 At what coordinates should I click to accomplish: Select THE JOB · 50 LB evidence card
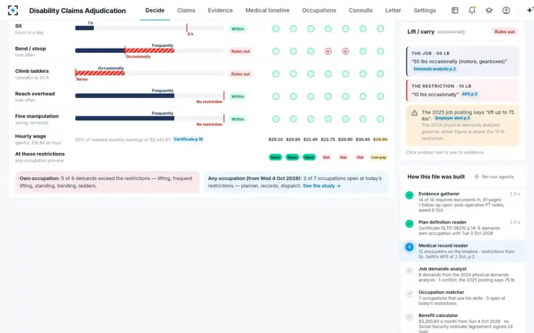(x=463, y=61)
